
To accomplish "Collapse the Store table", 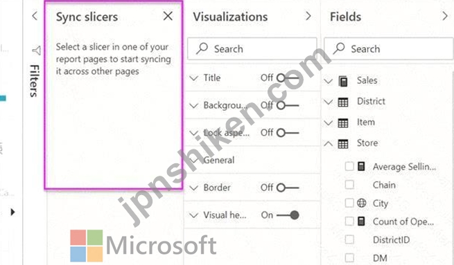I will point(329,143).
